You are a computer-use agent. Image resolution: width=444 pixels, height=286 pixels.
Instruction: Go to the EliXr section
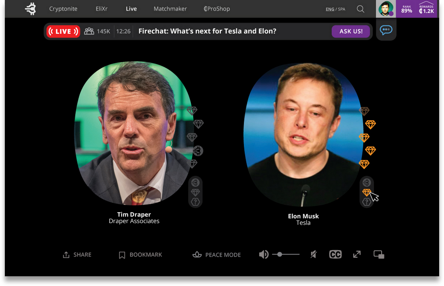point(101,9)
